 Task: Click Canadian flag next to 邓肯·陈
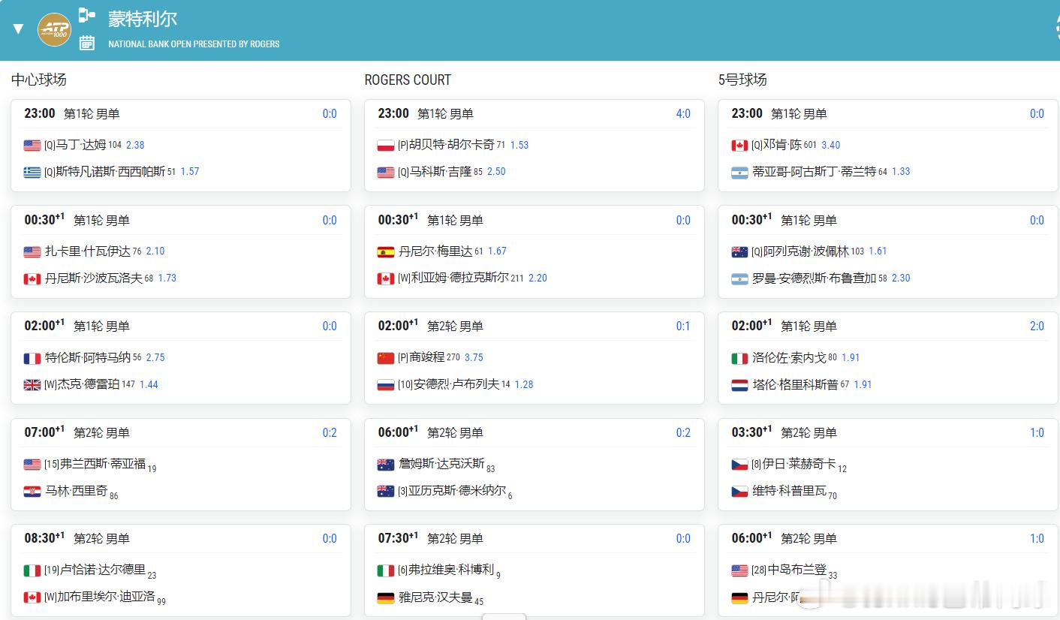(740, 146)
